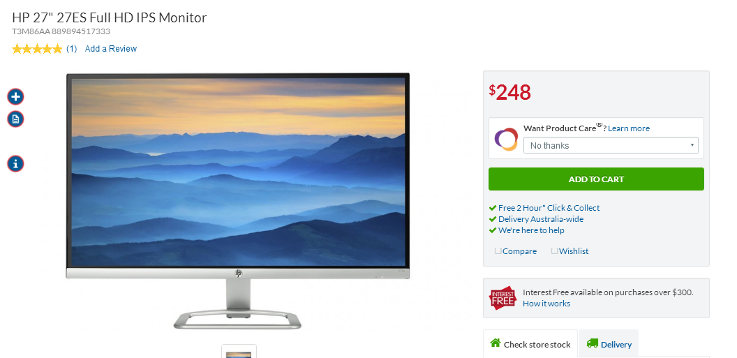Open the Add a Review link
The height and width of the screenshot is (358, 737).
(x=111, y=49)
